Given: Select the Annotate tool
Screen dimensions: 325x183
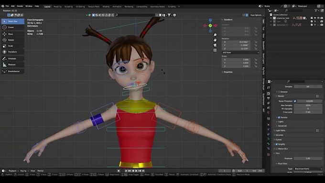Looking at the screenshot, I should (x=12, y=59).
